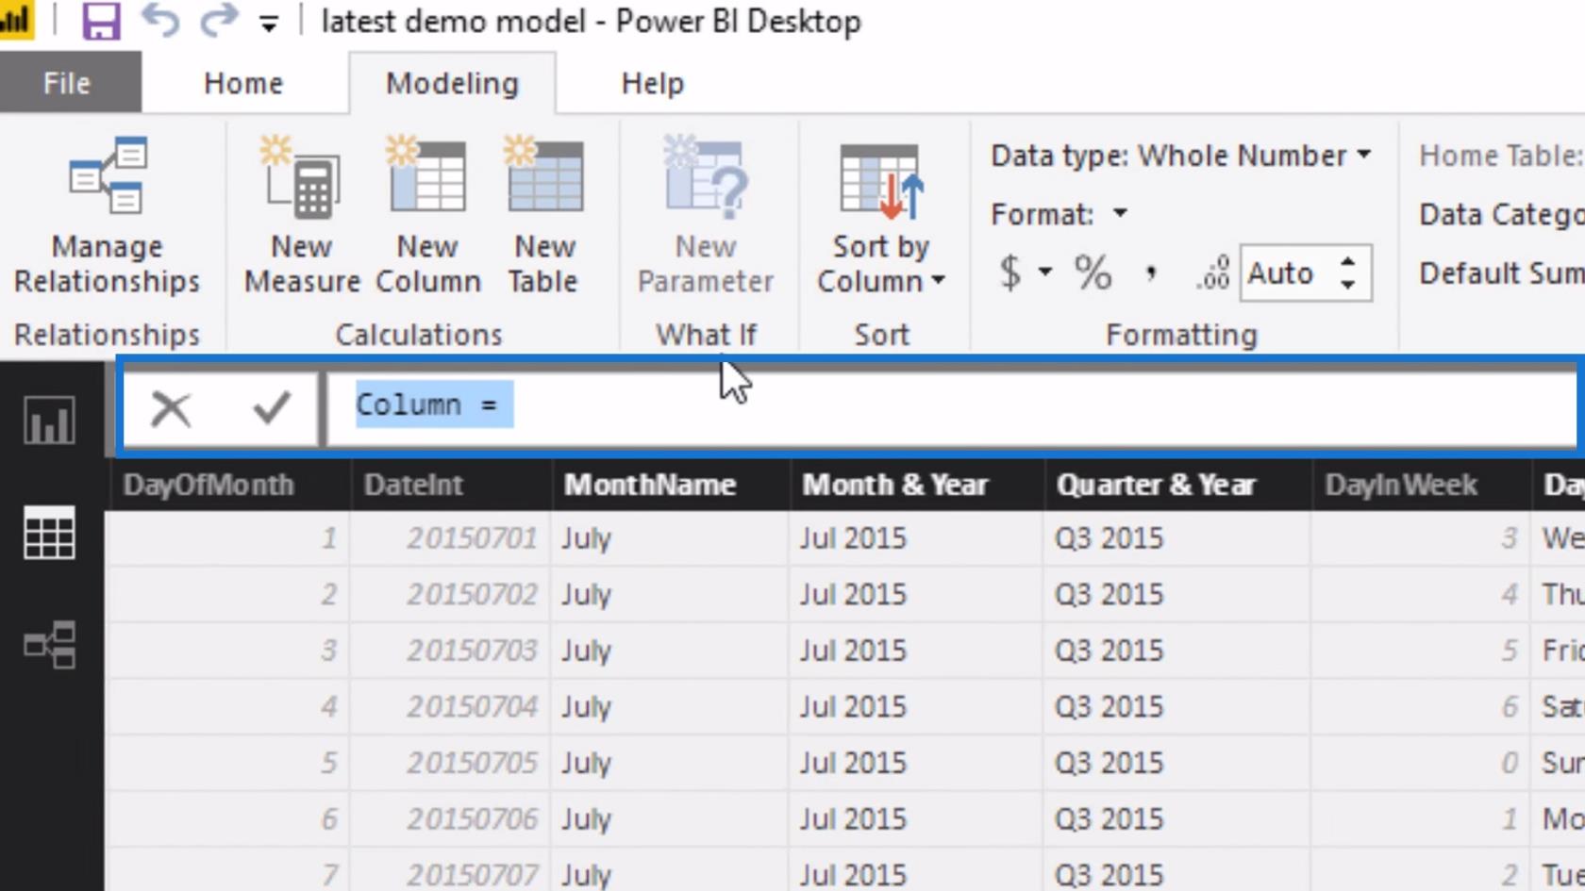Click the Undo arrow
Screen dimensions: 1585x891
[x=160, y=21]
